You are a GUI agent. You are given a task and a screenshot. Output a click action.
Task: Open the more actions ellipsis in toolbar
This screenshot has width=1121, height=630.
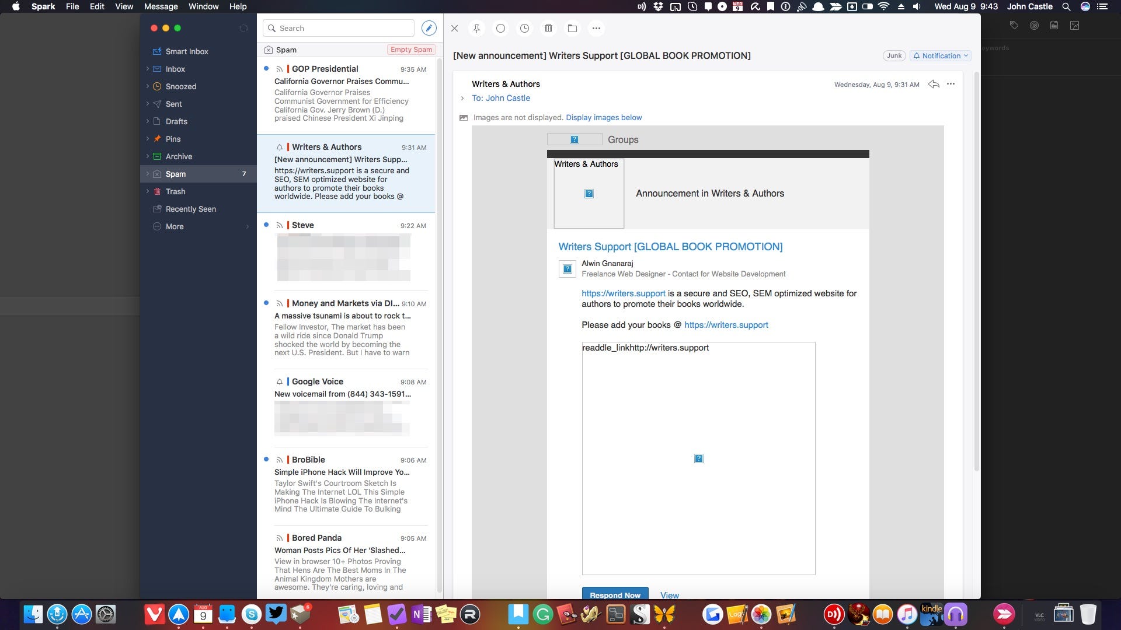tap(596, 28)
